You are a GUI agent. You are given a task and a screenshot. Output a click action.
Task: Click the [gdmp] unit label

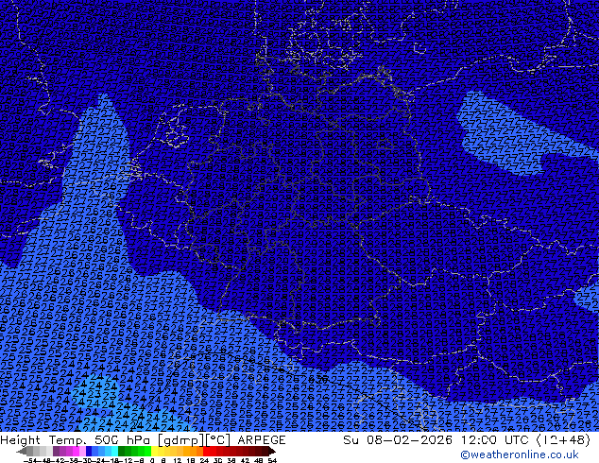[x=180, y=440]
